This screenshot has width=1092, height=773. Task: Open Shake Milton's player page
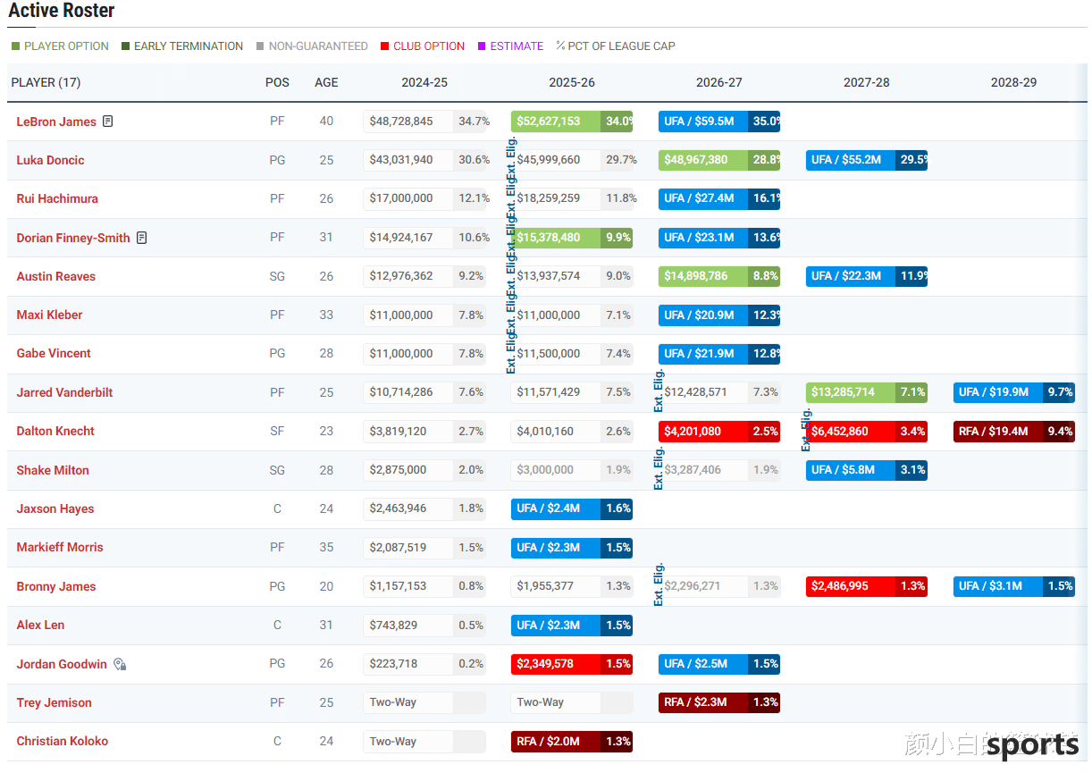pyautogui.click(x=53, y=470)
